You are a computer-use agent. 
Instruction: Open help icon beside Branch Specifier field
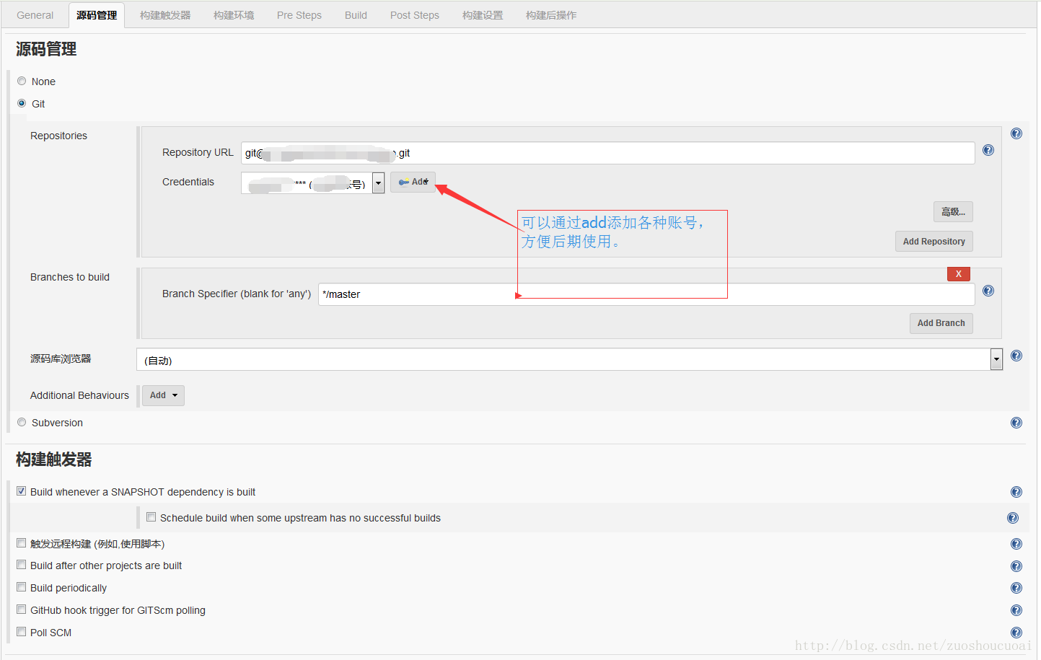[x=988, y=291]
